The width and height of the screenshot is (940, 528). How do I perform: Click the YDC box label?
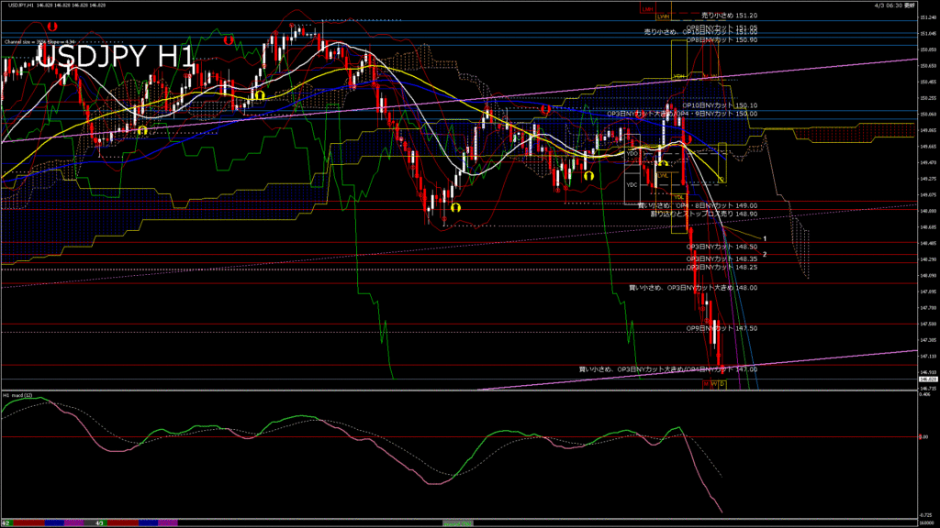(632, 185)
